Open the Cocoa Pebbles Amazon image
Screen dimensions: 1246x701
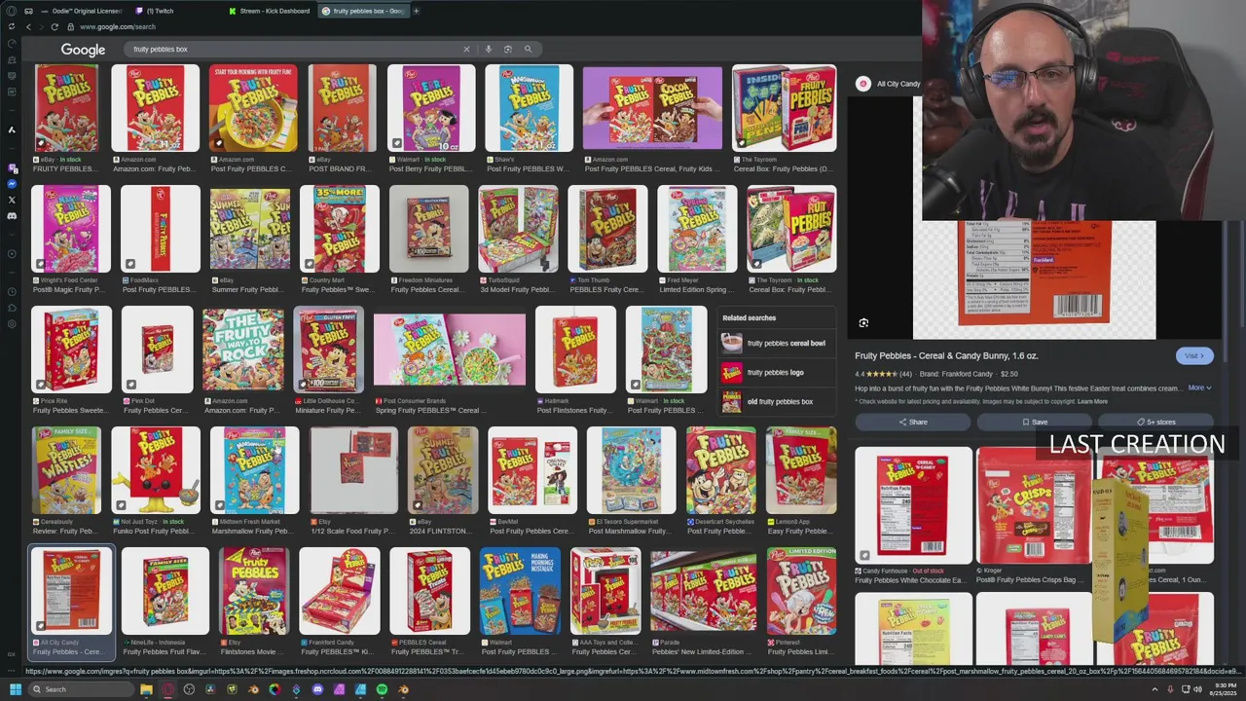point(652,108)
